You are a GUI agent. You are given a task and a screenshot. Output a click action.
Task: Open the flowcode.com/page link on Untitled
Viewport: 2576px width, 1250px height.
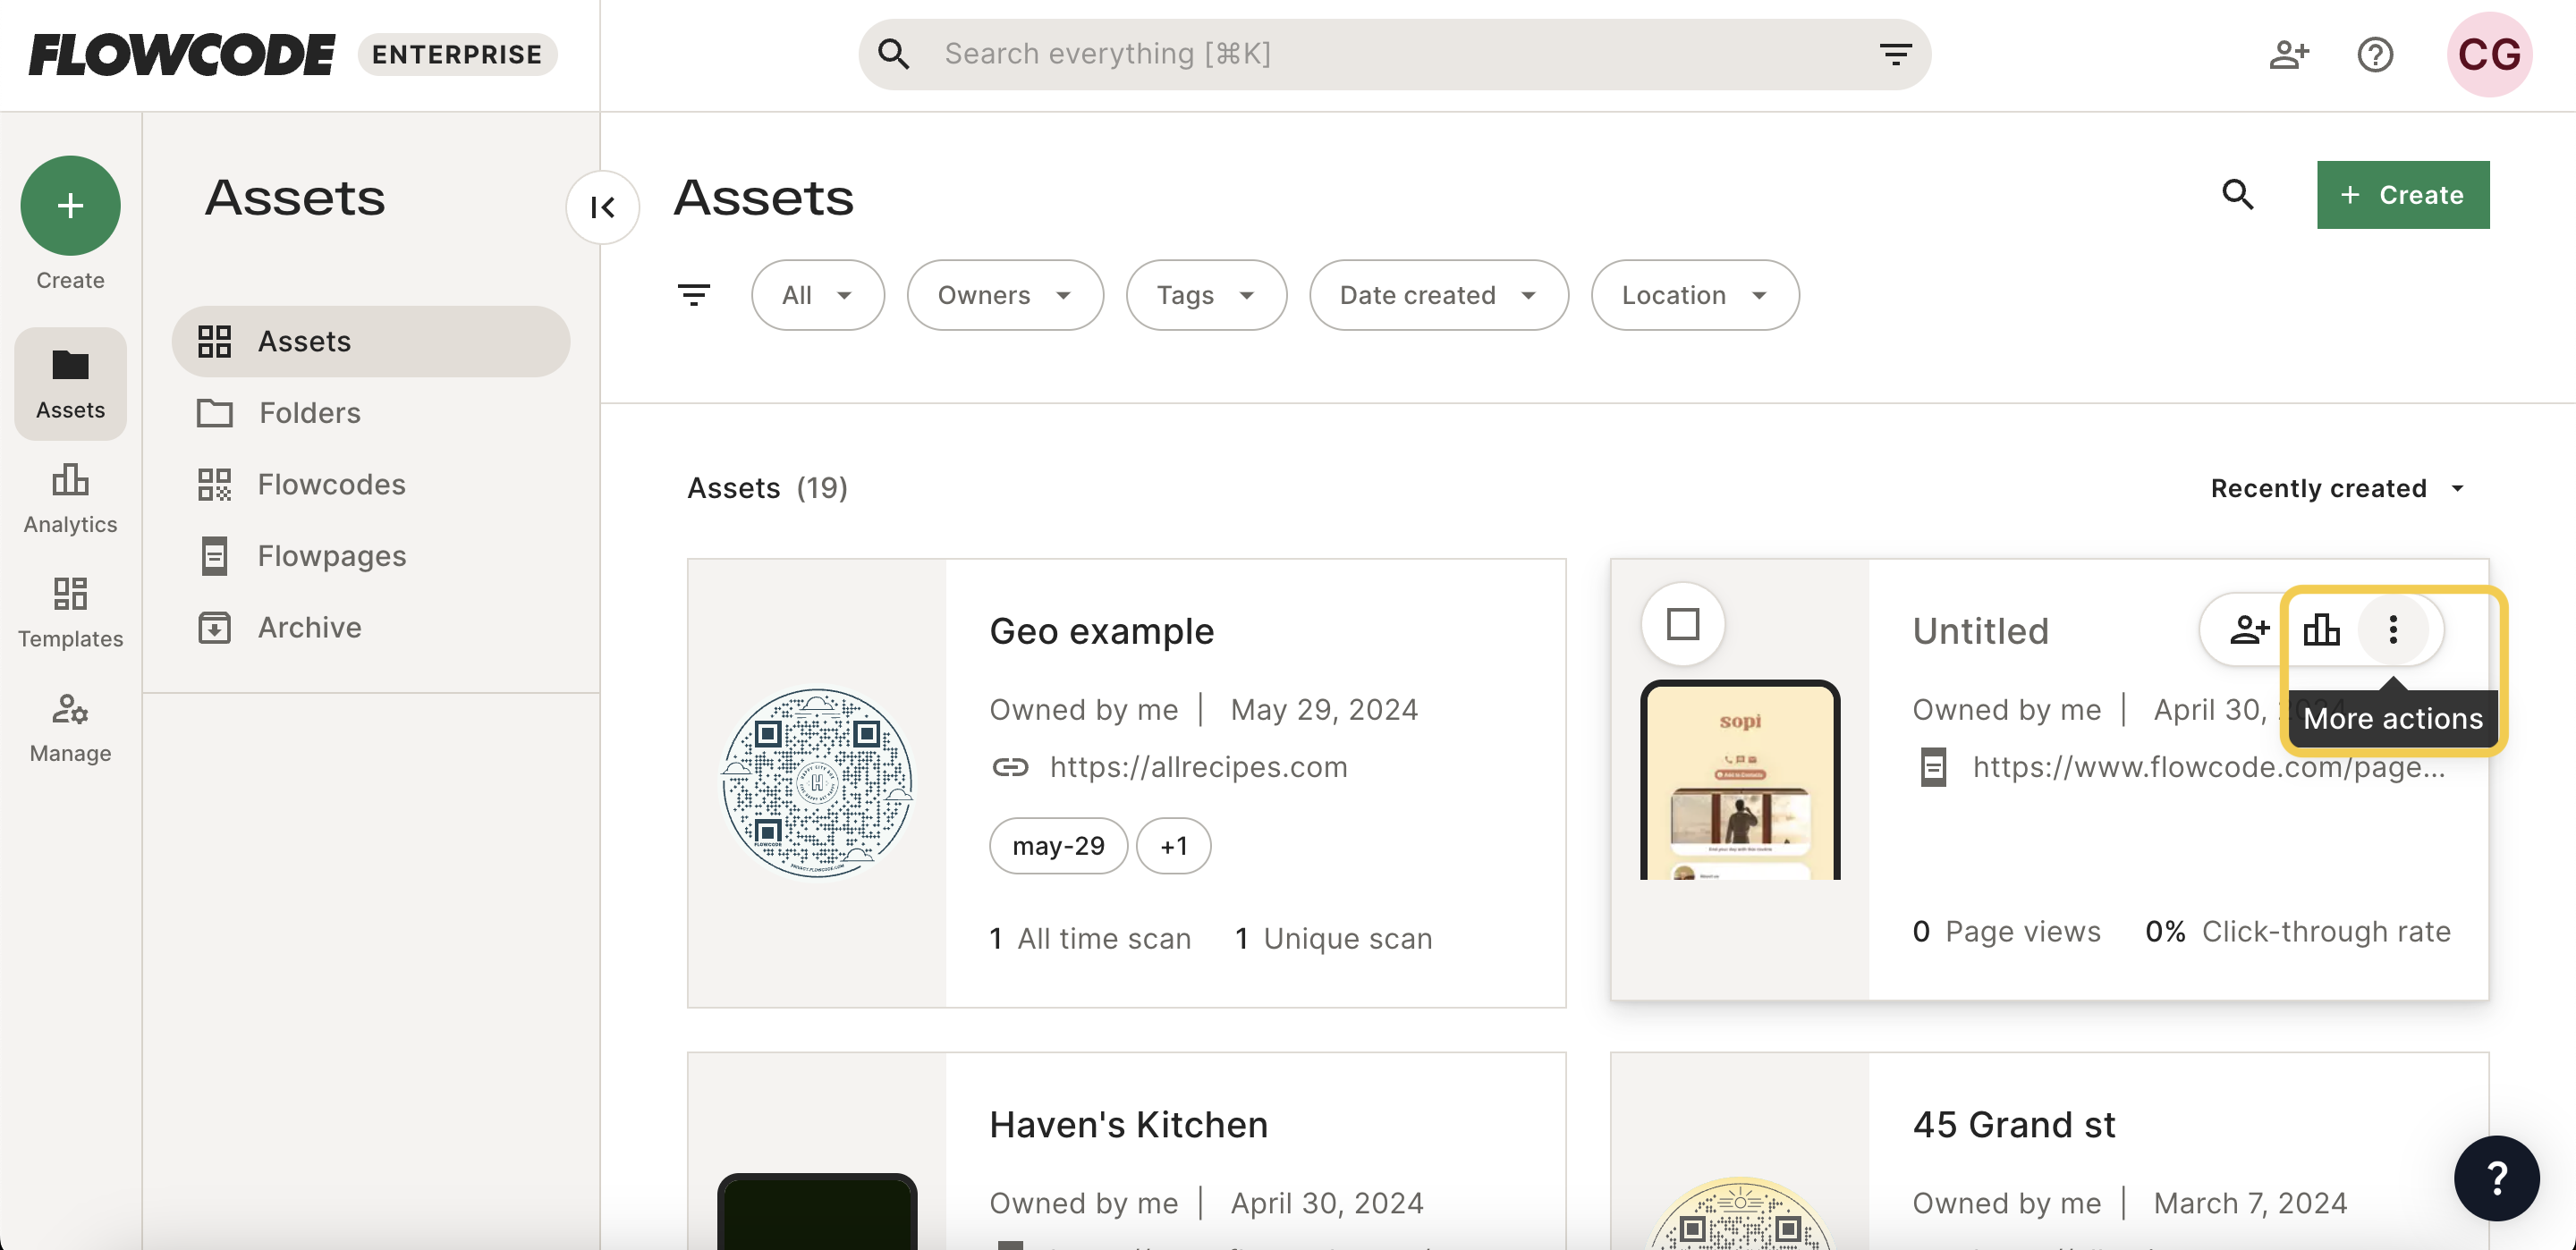click(x=2208, y=767)
